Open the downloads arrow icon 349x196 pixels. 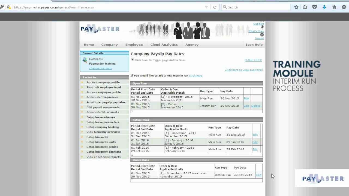[324, 7]
